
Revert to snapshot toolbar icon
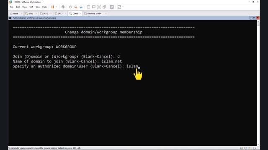click(76, 7)
